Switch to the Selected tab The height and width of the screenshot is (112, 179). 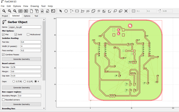click(16, 16)
